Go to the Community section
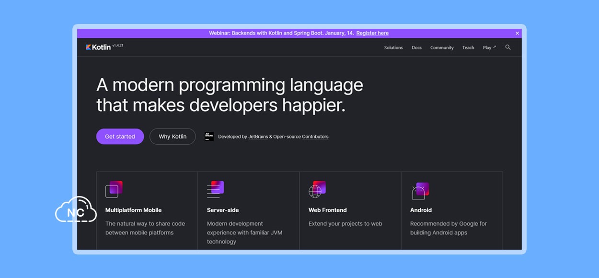The width and height of the screenshot is (599, 278). tap(442, 47)
